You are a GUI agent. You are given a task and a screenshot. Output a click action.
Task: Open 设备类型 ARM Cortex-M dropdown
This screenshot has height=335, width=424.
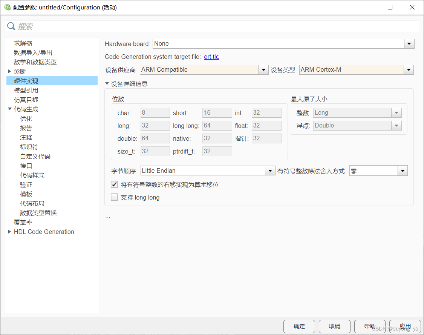409,70
